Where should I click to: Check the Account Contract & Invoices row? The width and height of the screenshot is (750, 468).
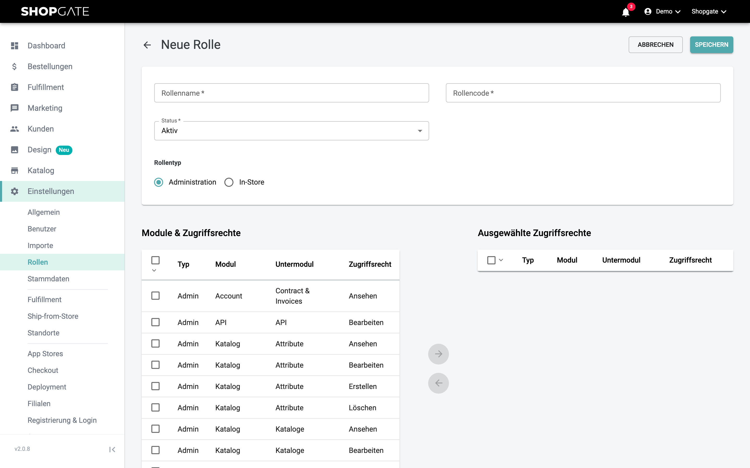[155, 296]
